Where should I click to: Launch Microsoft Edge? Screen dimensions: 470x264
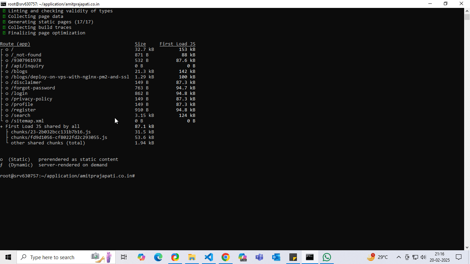(x=158, y=257)
